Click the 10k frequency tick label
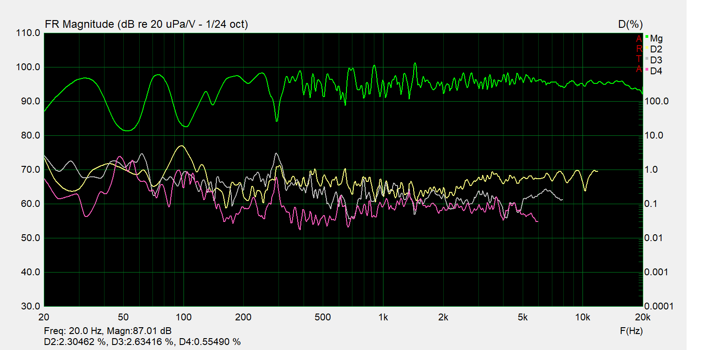The image size is (719, 350). 583,317
